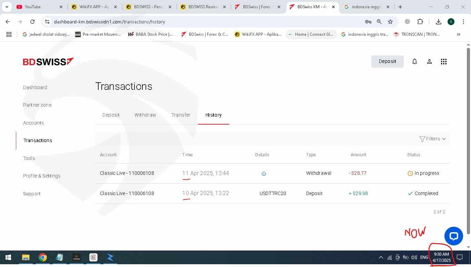
Task: Switch to the WikiFX APP browser tab
Action: pyautogui.click(x=94, y=7)
